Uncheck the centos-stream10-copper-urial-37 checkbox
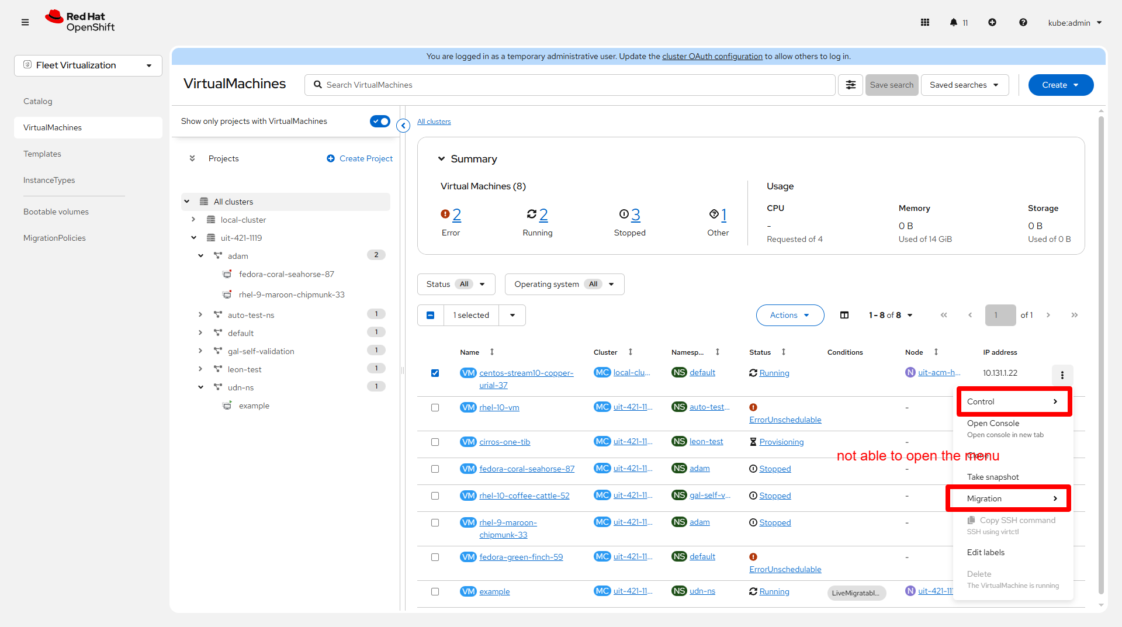Screen dimensions: 1122x627 [x=435, y=373]
